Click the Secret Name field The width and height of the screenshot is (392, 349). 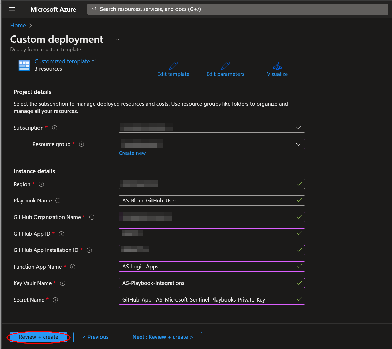[x=212, y=299]
